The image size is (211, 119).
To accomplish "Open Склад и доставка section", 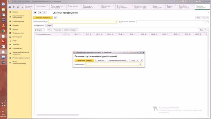I will click(x=18, y=33).
